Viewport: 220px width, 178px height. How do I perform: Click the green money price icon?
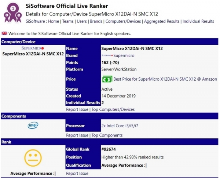click(107, 79)
